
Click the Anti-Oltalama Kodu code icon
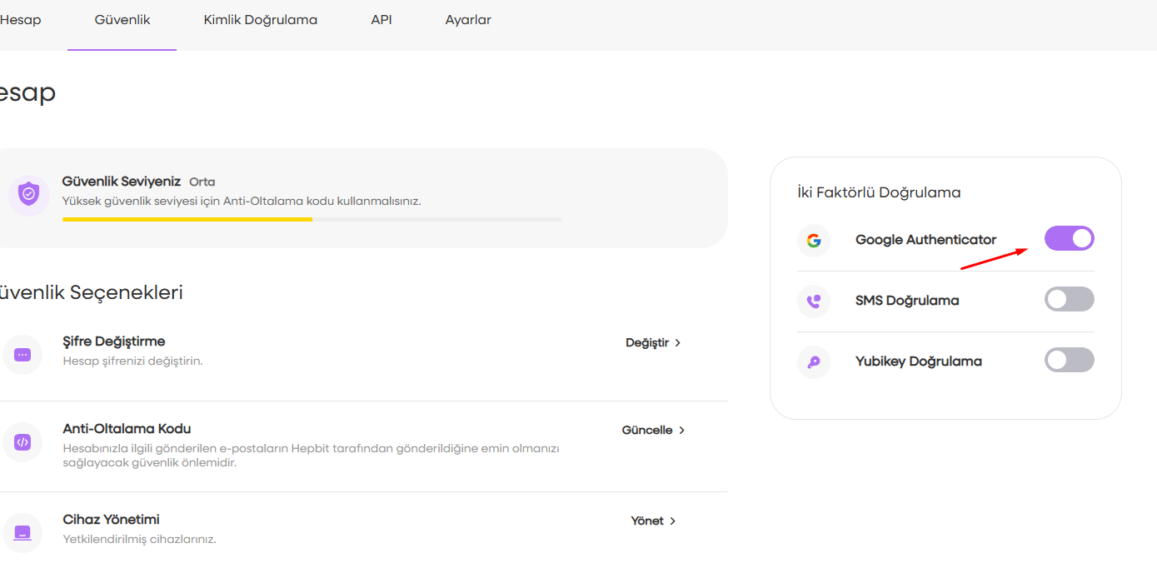pos(22,442)
